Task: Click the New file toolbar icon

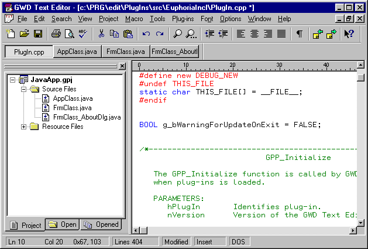Action: [10, 34]
